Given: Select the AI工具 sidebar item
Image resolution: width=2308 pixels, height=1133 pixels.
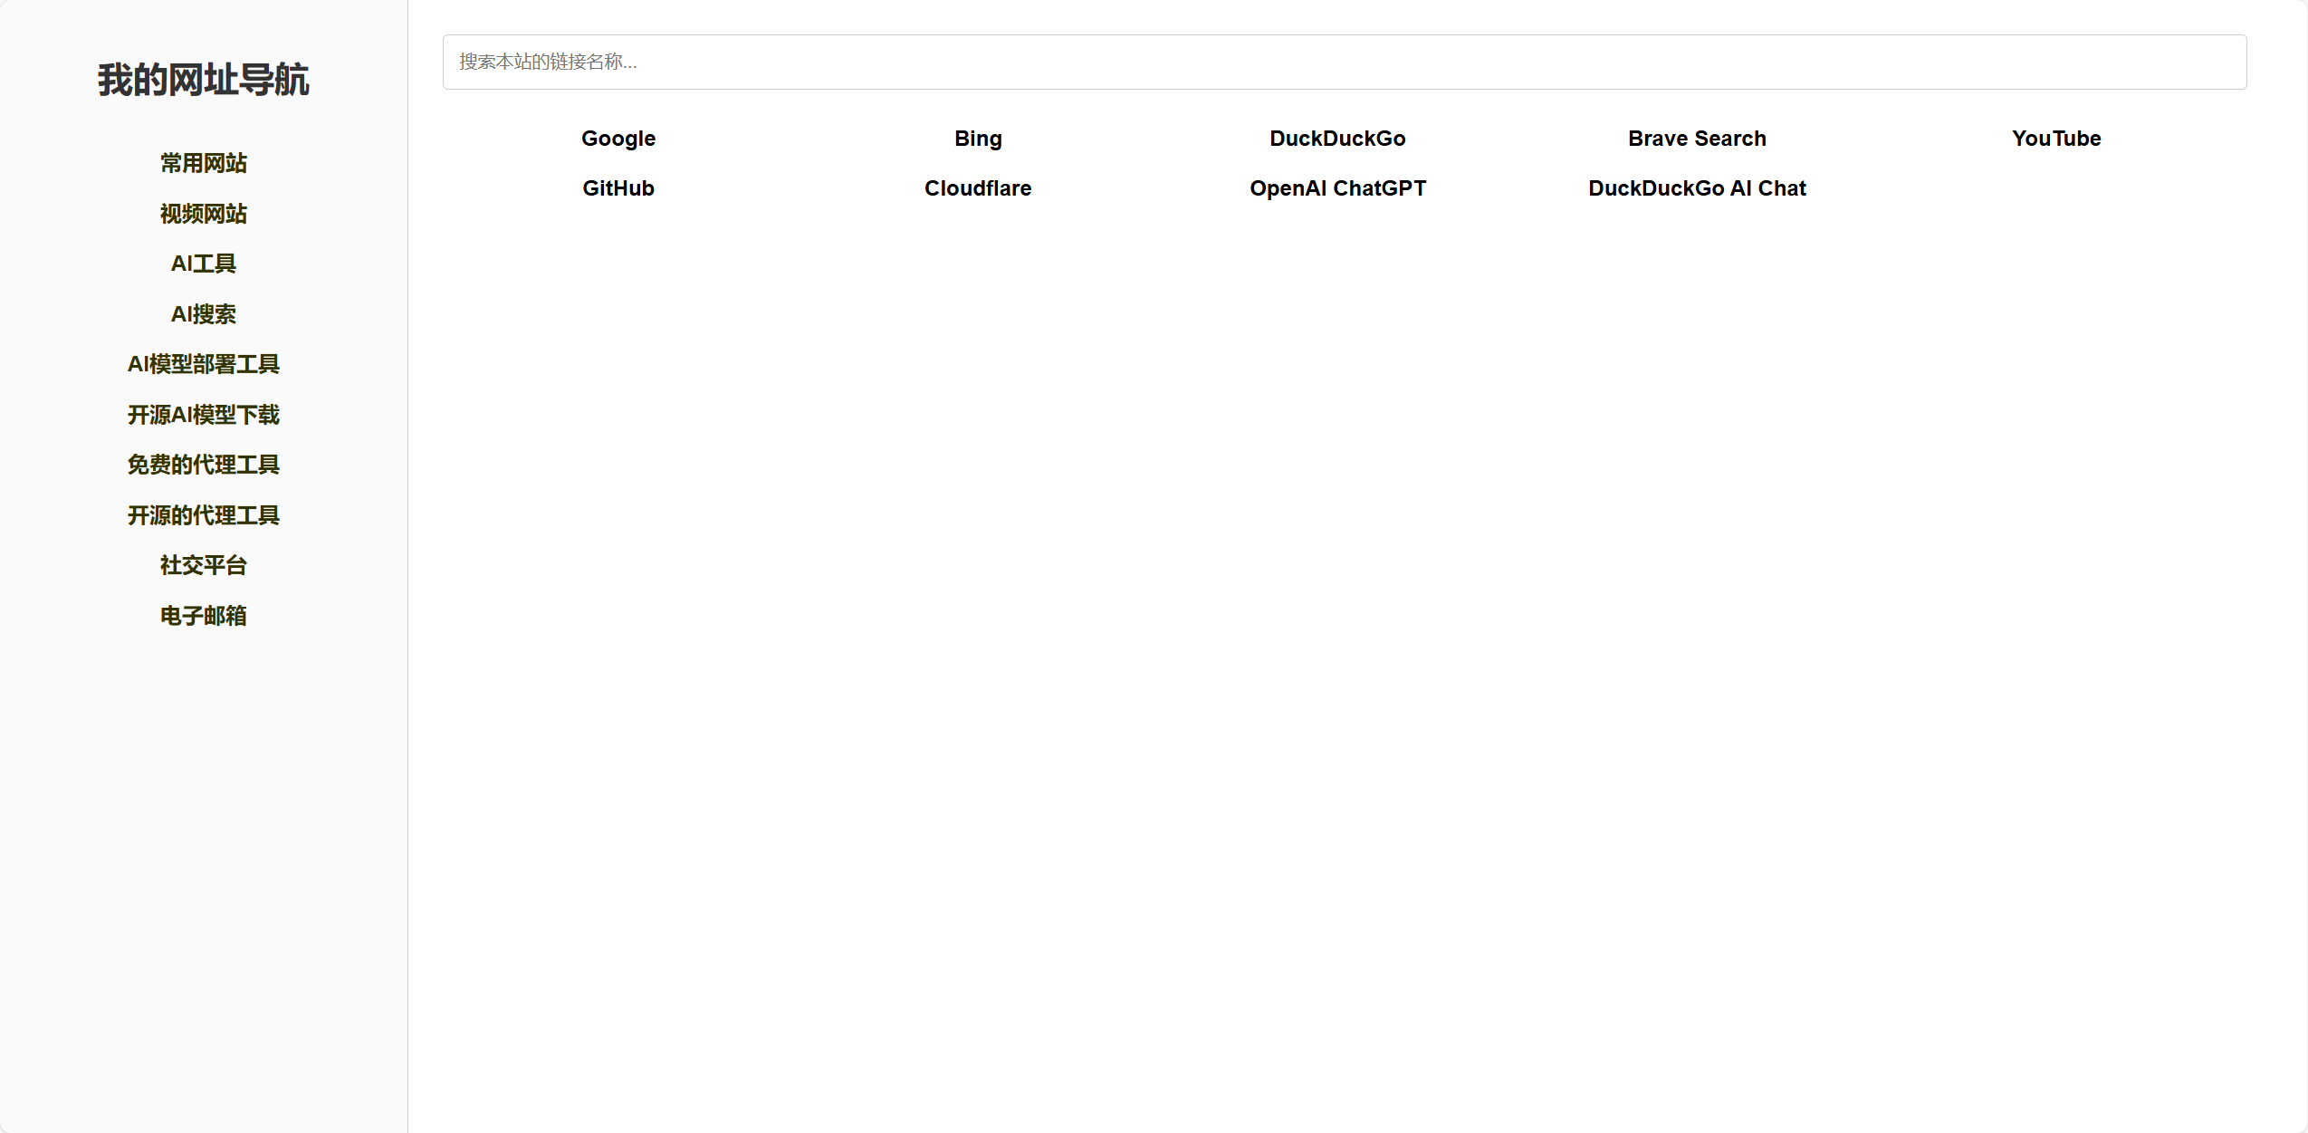Looking at the screenshot, I should click(x=204, y=264).
